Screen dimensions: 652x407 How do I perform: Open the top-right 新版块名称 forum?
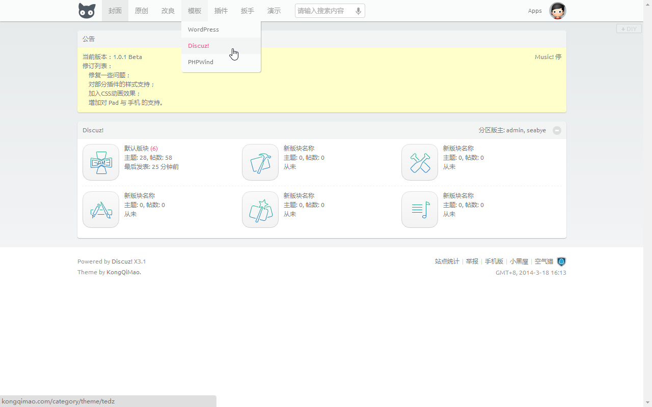tap(458, 149)
